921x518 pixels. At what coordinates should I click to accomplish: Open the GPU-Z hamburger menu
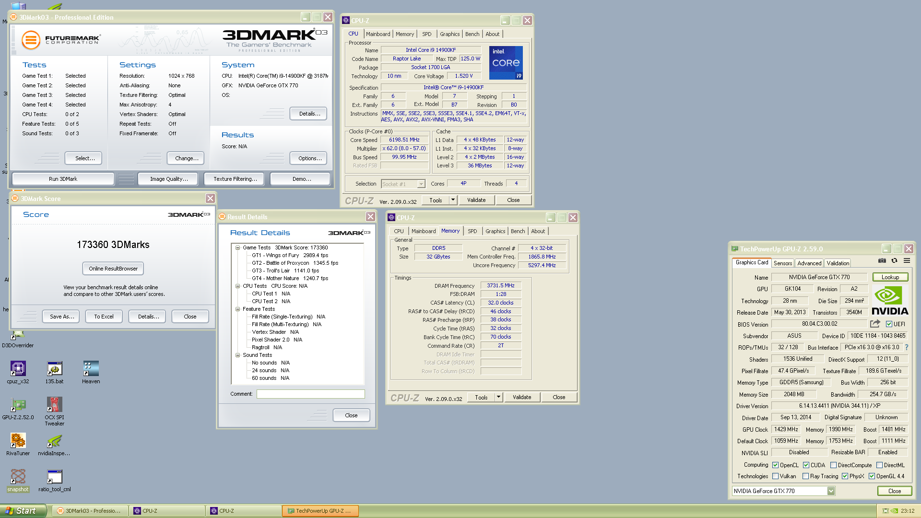(907, 260)
